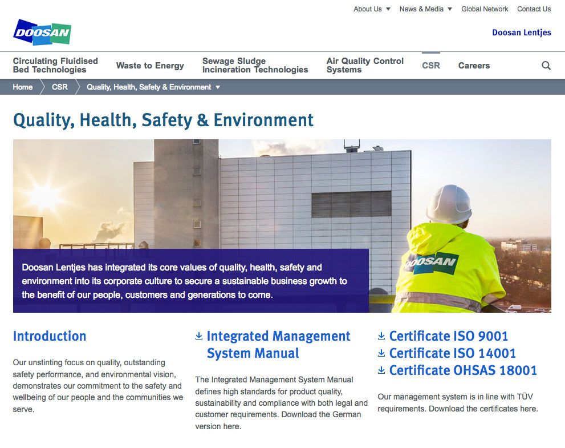Click the Doosan logo
The width and height of the screenshot is (565, 448).
coord(42,32)
